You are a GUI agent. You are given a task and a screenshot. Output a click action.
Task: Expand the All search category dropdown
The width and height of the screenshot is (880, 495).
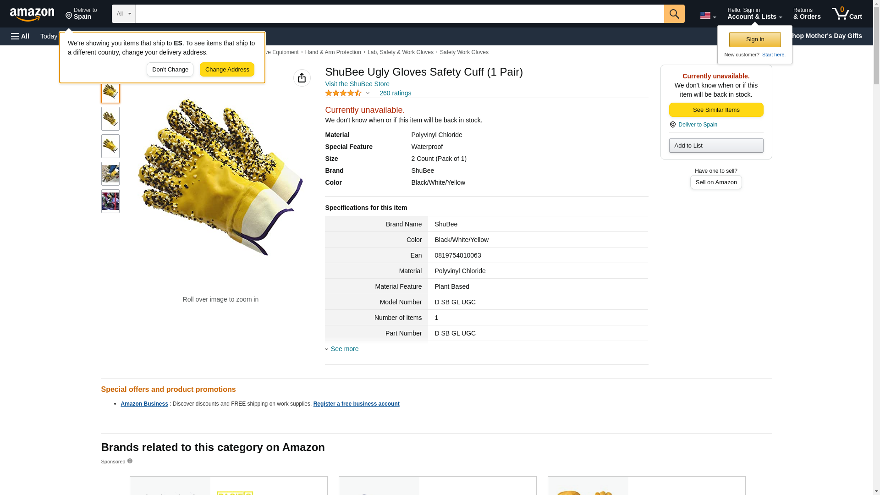point(123,14)
